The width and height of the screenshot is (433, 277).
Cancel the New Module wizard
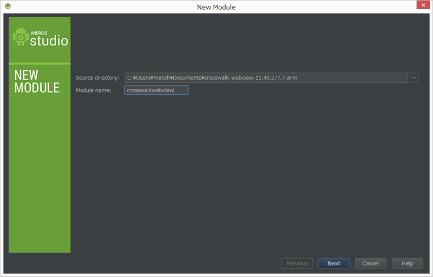[x=370, y=263]
